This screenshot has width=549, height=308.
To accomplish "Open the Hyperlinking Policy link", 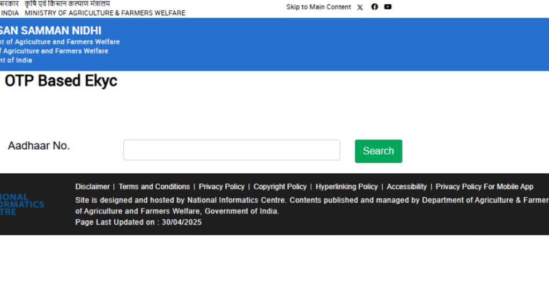I will point(347,187).
